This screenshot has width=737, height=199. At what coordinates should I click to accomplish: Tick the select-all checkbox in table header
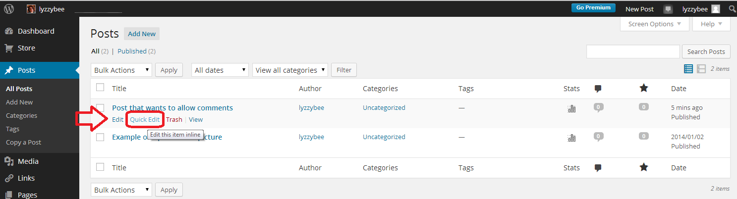click(x=100, y=88)
